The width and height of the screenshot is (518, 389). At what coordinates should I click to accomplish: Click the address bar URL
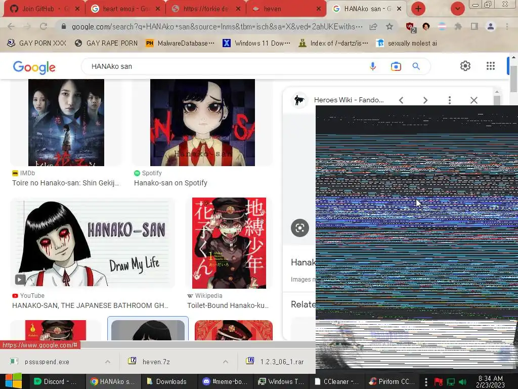point(217,26)
